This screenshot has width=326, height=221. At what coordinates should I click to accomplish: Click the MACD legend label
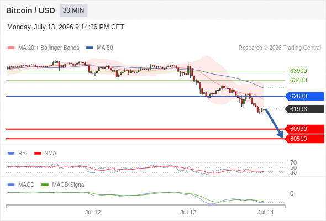click(26, 185)
